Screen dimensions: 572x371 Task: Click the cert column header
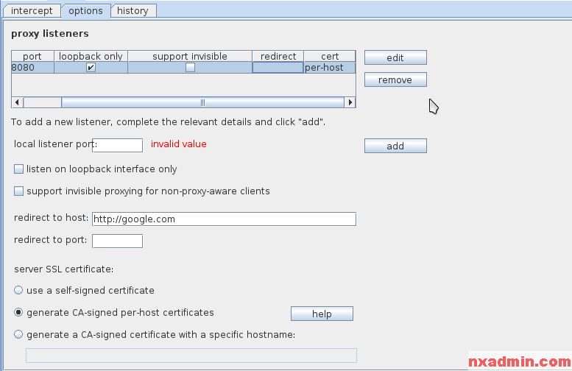coord(330,56)
